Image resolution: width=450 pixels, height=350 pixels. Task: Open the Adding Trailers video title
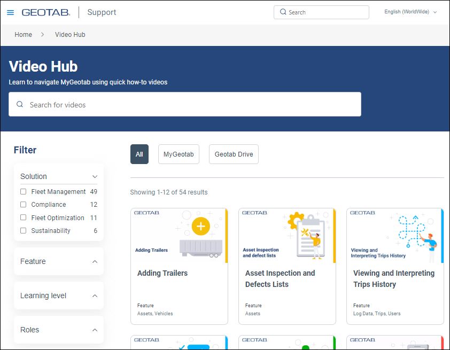pos(162,273)
